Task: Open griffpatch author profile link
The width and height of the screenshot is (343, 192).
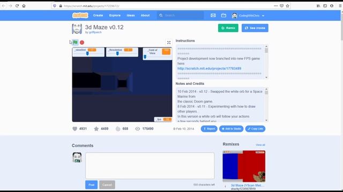Action: (95, 32)
